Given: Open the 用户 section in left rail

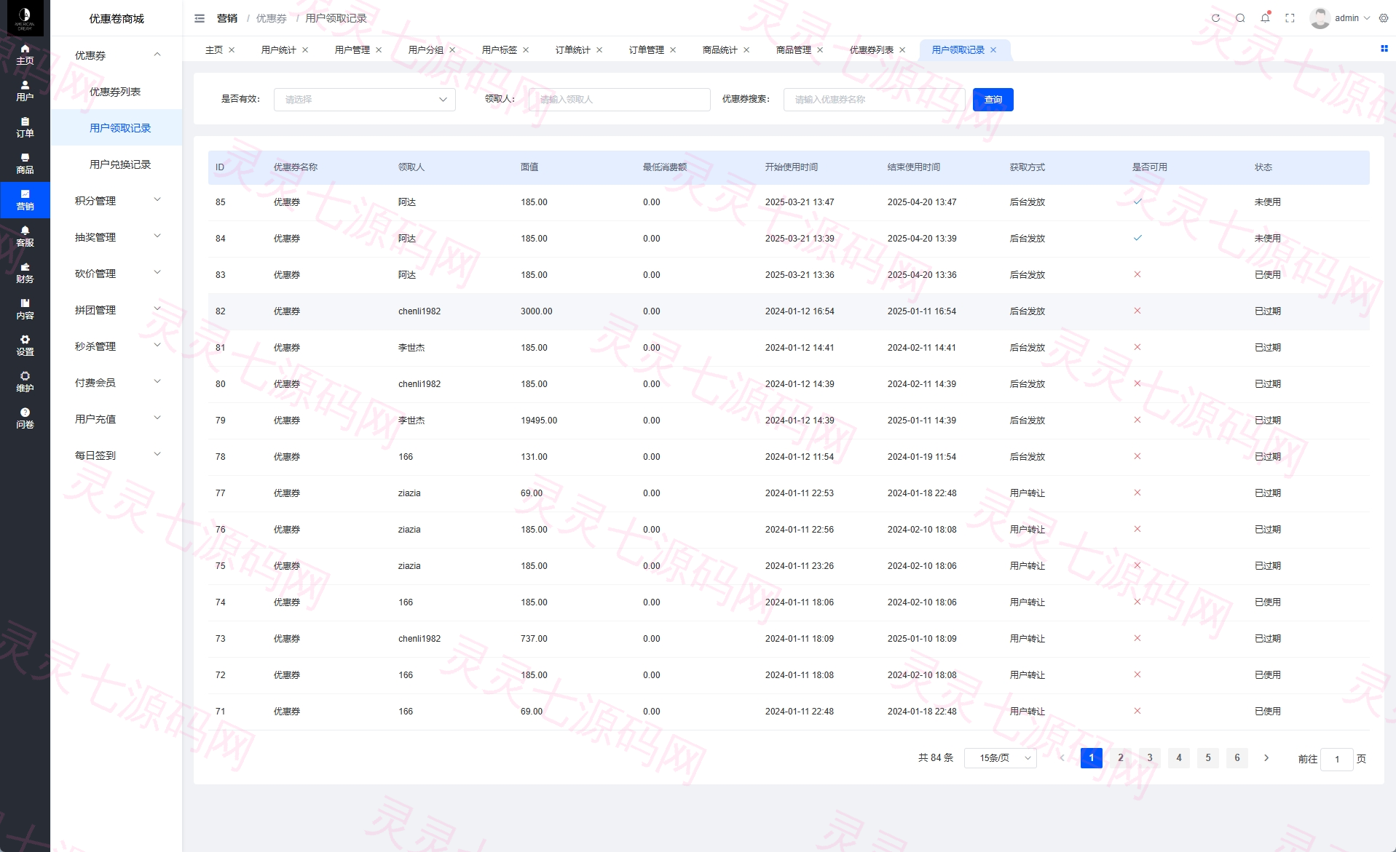Looking at the screenshot, I should [25, 91].
